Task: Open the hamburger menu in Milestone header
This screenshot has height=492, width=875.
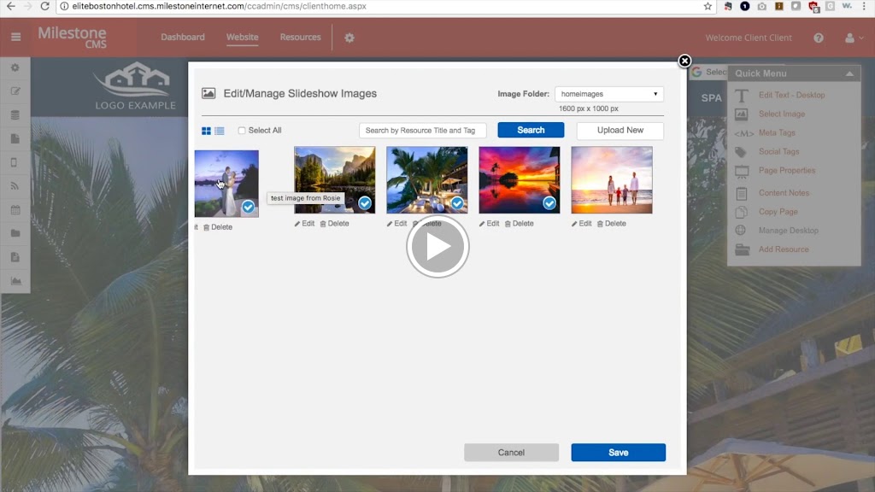Action: tap(15, 37)
